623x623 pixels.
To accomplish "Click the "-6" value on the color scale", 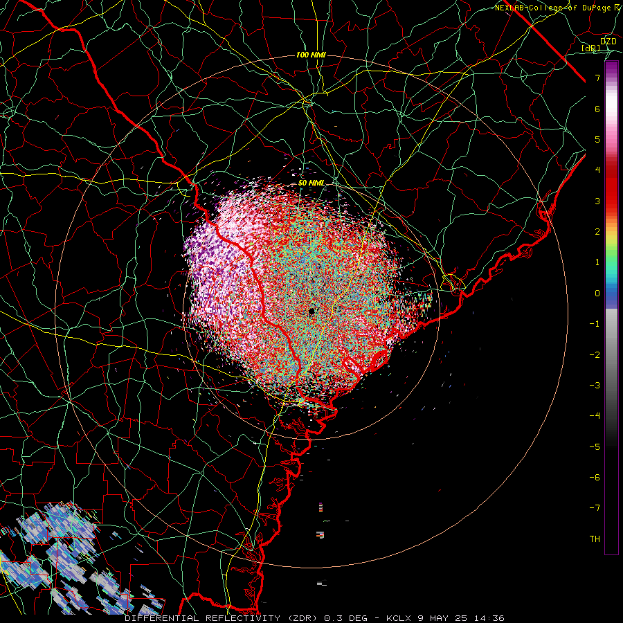I will coord(595,478).
